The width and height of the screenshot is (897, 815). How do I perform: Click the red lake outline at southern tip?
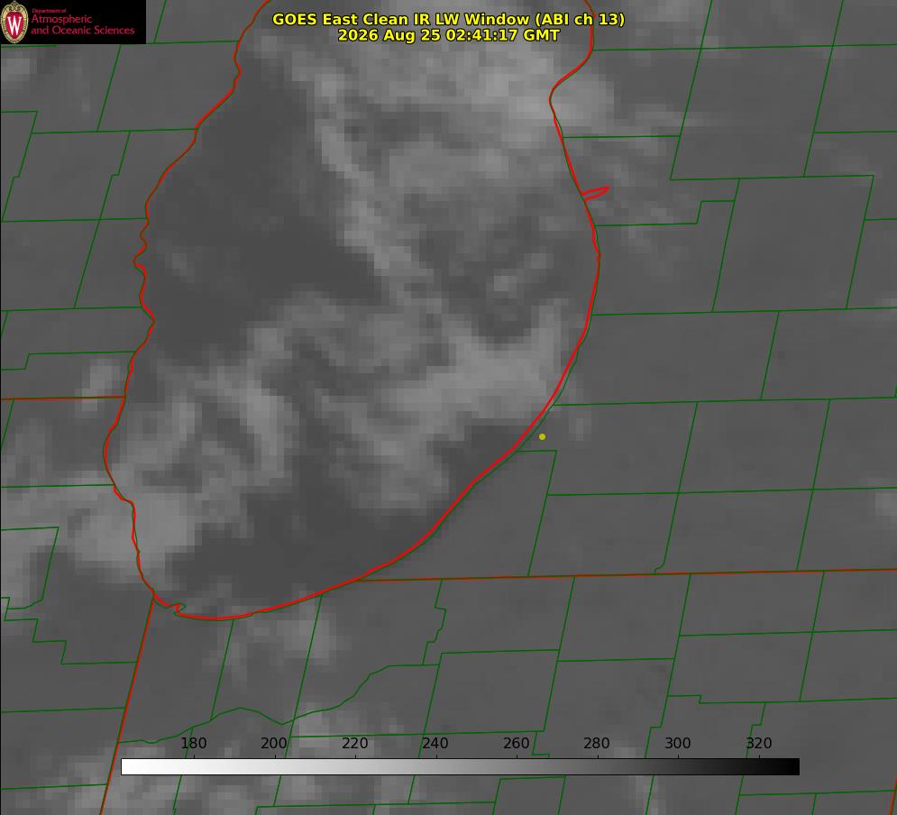(x=217, y=618)
